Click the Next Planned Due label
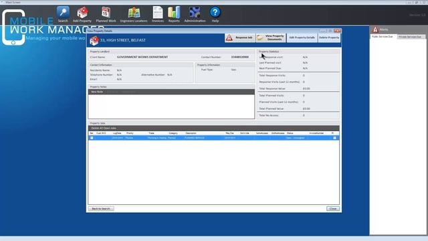Screen dimensions: 428x241 270,68
